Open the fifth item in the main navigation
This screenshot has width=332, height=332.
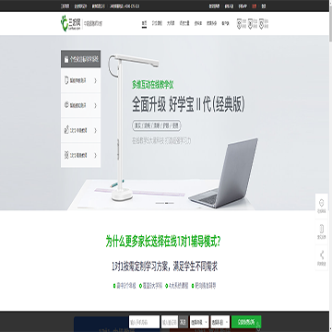(x=198, y=23)
